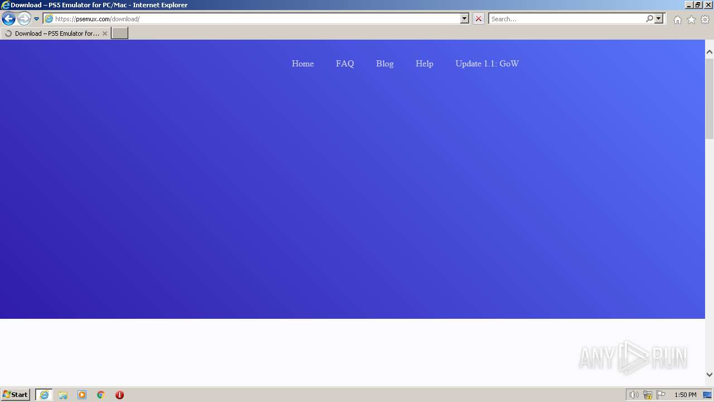Open the Windows Start button
This screenshot has height=402, width=714.
16,394
